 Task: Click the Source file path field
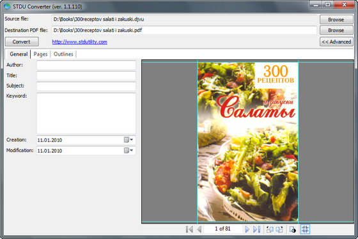coord(184,19)
